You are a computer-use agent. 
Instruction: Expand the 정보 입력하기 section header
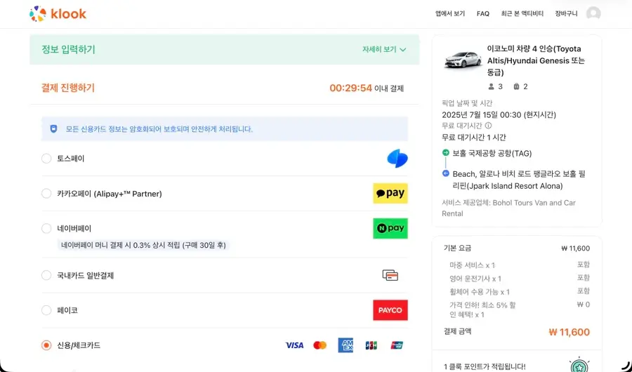pyautogui.click(x=224, y=50)
